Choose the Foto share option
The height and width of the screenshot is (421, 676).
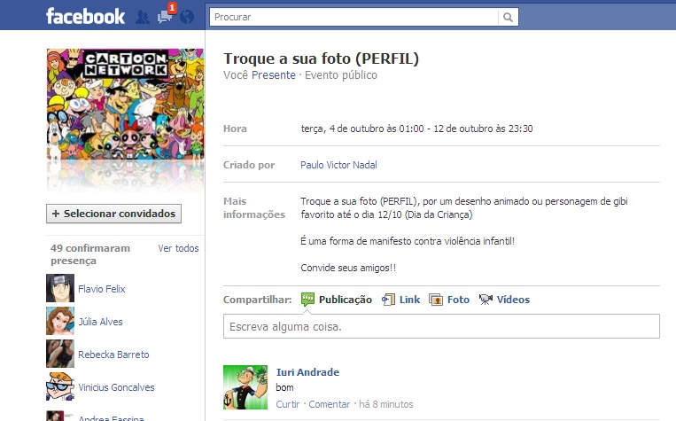449,300
